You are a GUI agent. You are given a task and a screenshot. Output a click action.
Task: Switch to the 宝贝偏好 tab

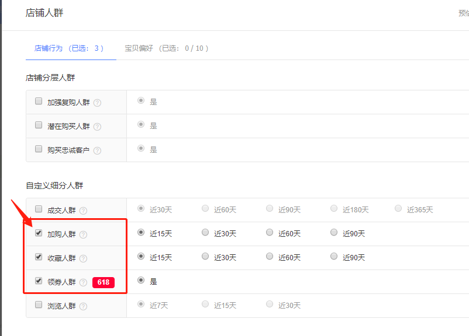click(166, 48)
